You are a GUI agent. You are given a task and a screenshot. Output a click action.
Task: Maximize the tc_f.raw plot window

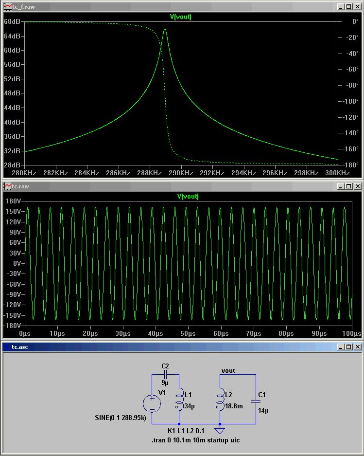349,7
